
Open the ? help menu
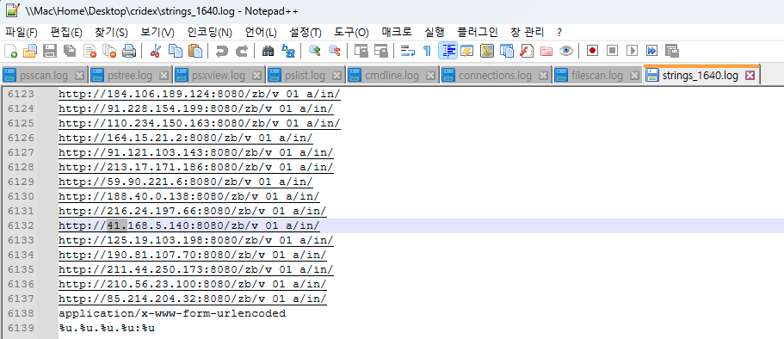pos(559,33)
